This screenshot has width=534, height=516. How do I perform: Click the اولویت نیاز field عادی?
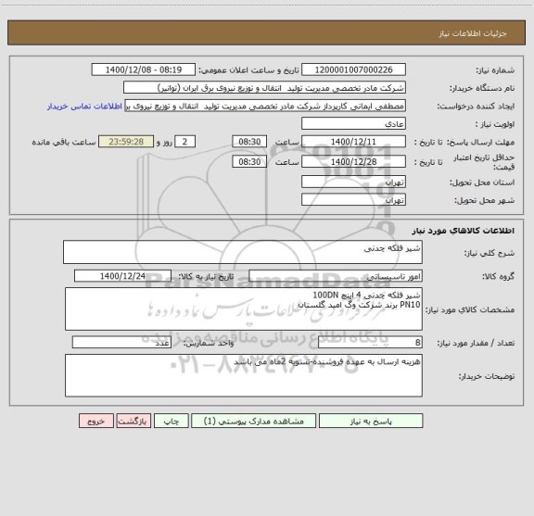point(353,123)
